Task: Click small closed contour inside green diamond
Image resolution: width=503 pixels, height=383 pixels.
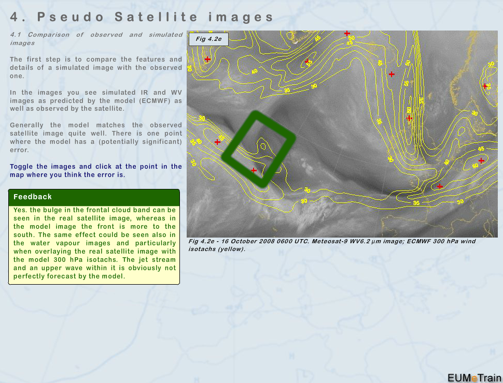Action: tap(263, 145)
